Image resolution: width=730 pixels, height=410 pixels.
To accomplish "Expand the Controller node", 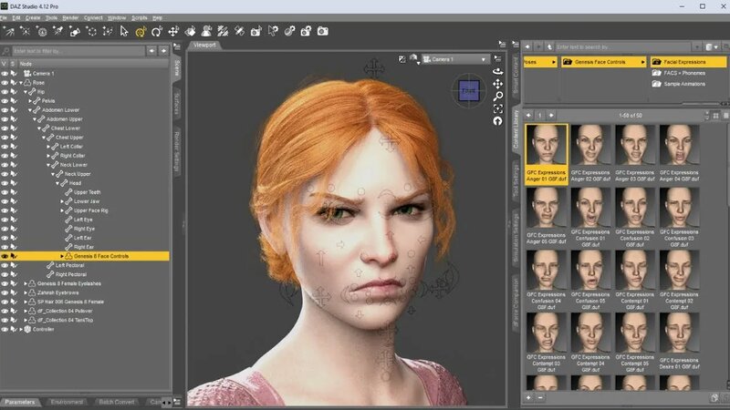I will [21, 329].
